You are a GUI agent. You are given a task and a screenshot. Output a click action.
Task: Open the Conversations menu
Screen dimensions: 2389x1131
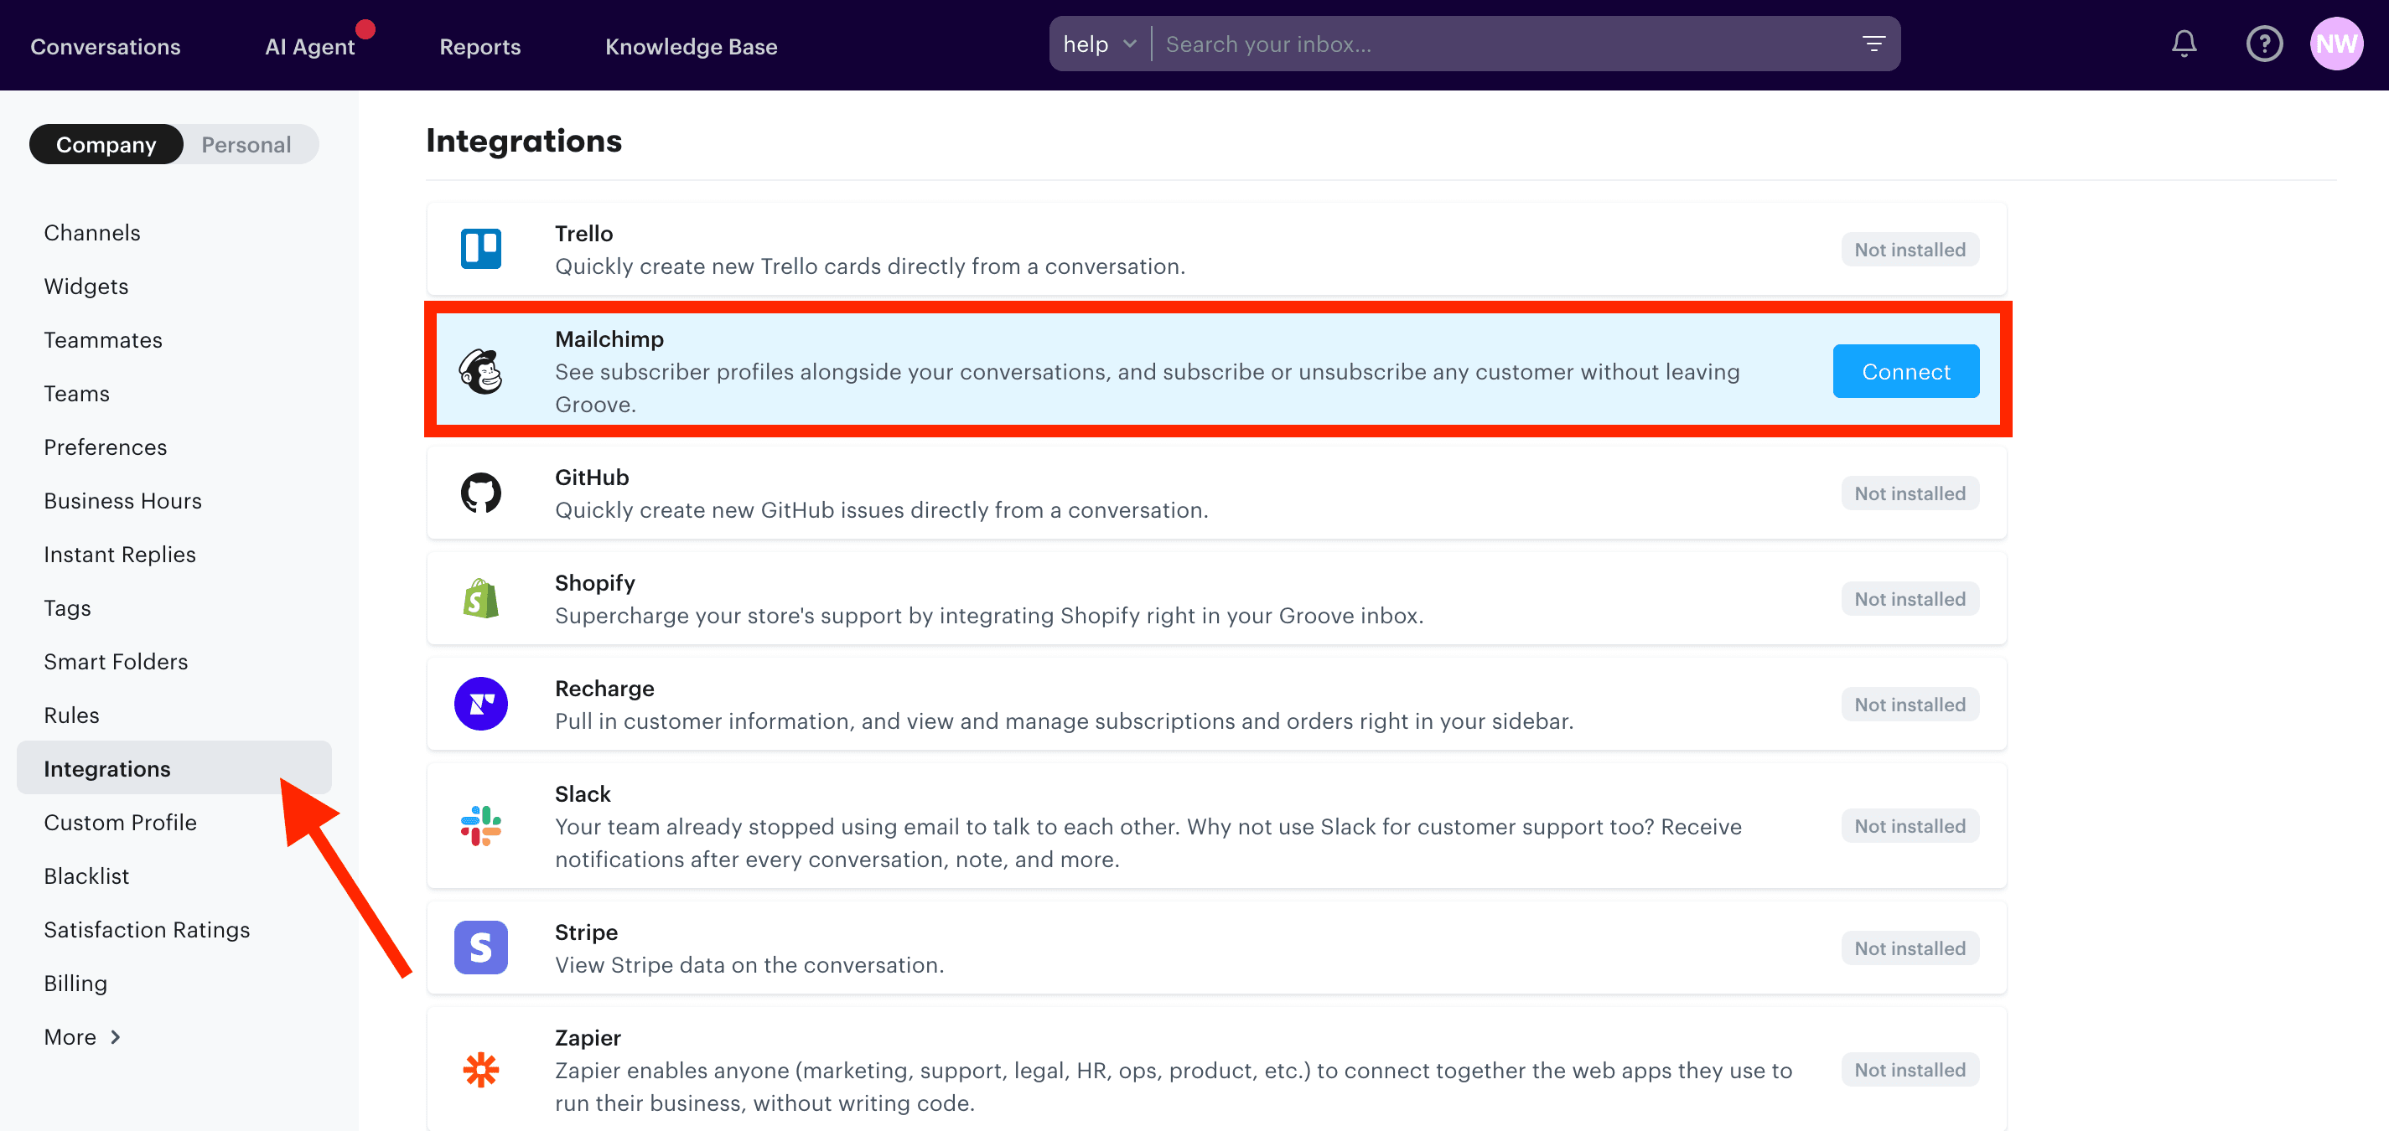[105, 45]
